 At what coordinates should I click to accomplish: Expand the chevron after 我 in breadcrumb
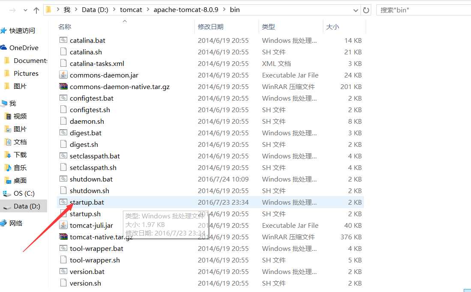click(x=76, y=9)
